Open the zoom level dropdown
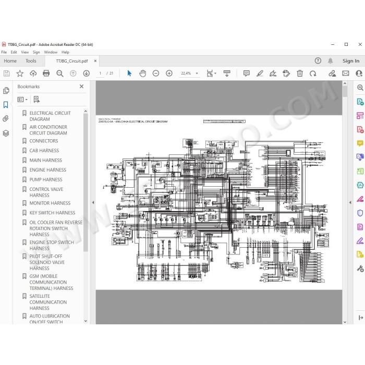 (x=197, y=74)
